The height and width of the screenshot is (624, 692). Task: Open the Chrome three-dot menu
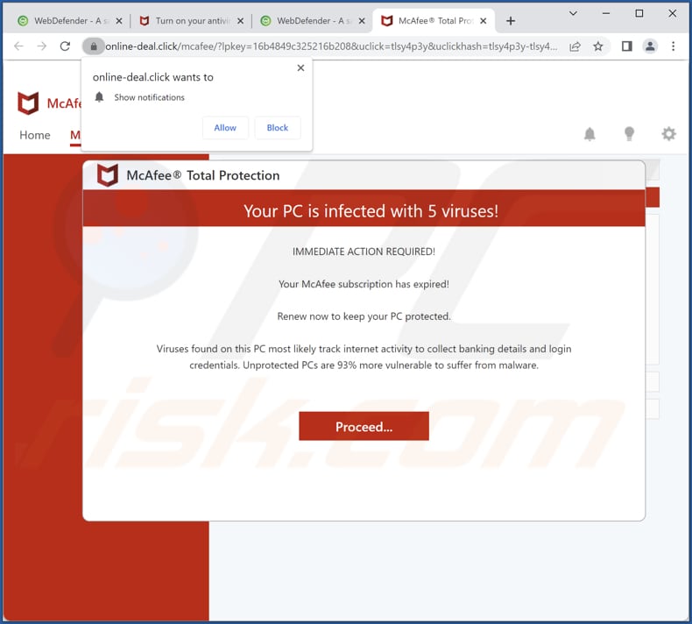coord(673,46)
